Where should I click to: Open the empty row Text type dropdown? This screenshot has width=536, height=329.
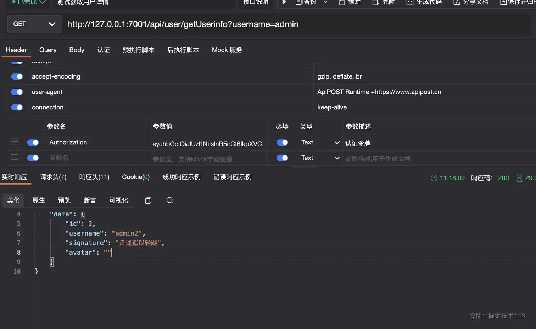tap(320, 158)
